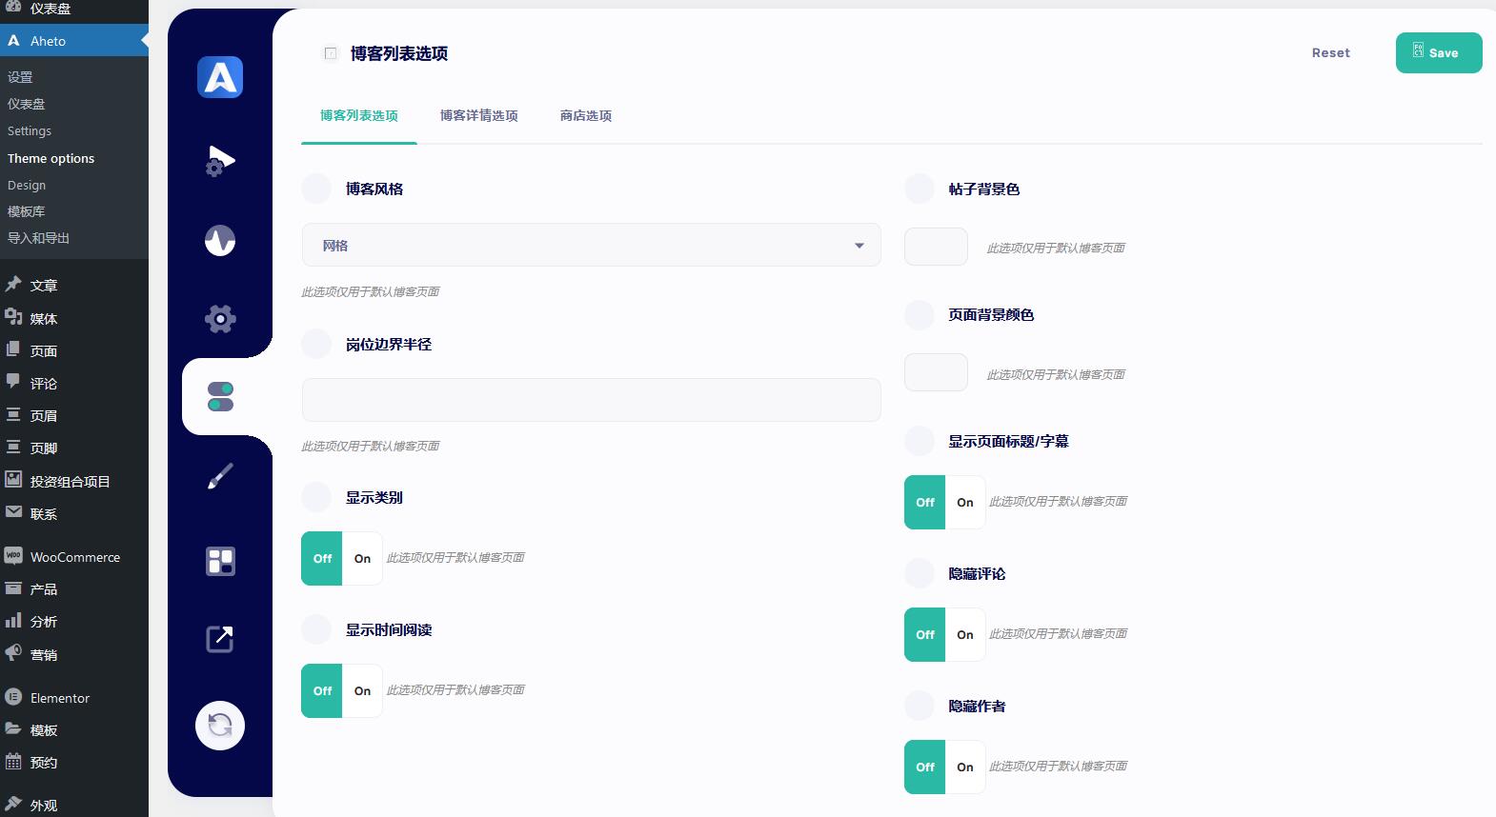The height and width of the screenshot is (817, 1496).
Task: Turn on the 隐藏评论 toggle
Action: 964,635
